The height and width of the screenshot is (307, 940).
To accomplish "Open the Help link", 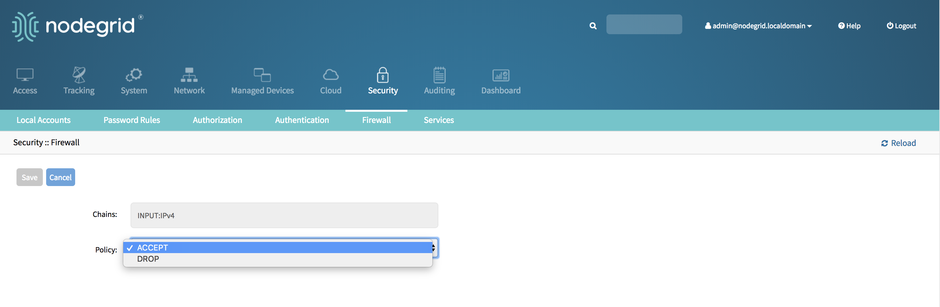I will (849, 26).
